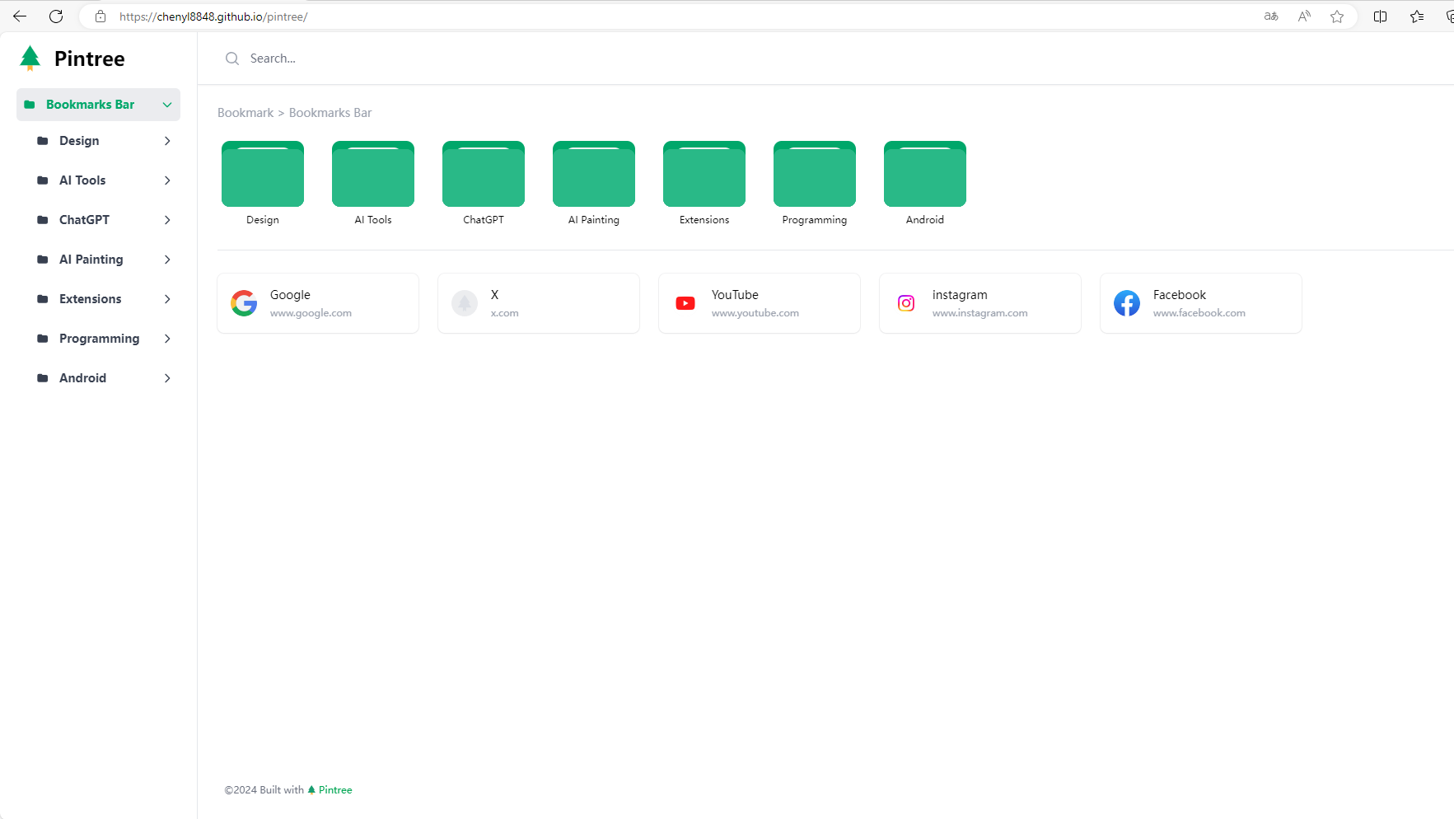Click the sidebar Design folder icon
Image resolution: width=1454 pixels, height=819 pixels.
pos(43,141)
